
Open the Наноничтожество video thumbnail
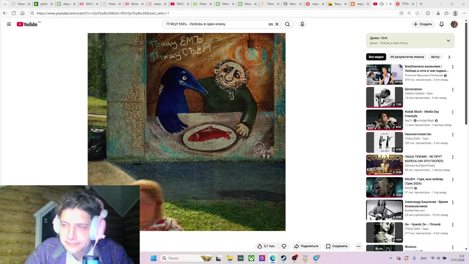pos(384,142)
